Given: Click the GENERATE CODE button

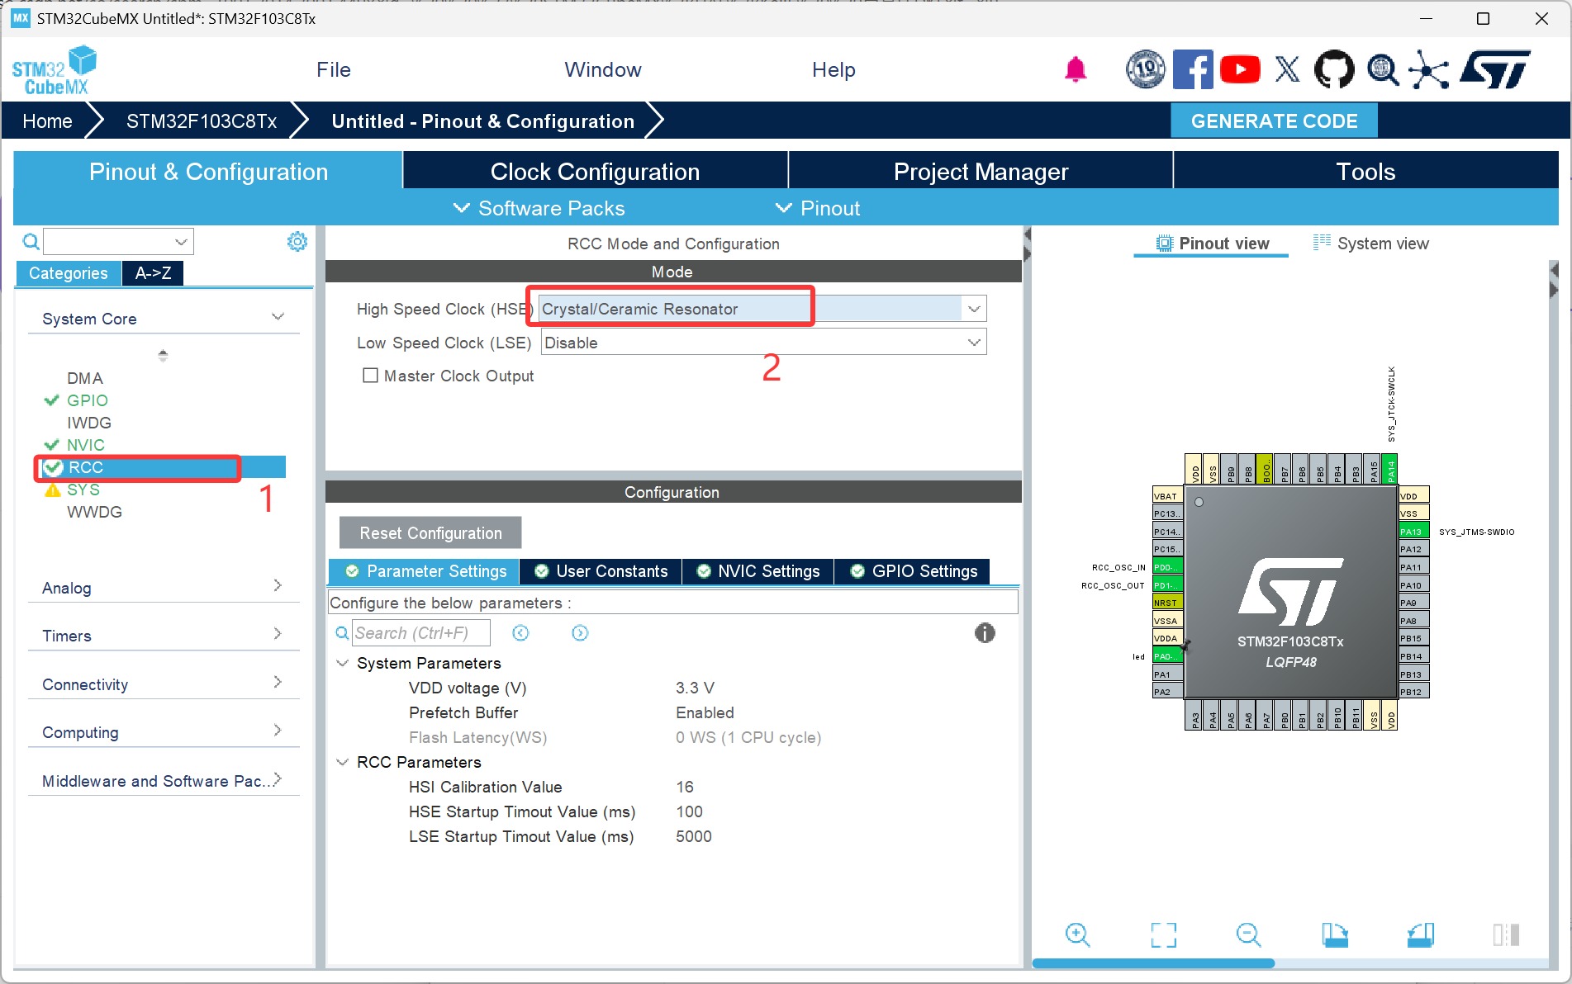Looking at the screenshot, I should [x=1274, y=121].
